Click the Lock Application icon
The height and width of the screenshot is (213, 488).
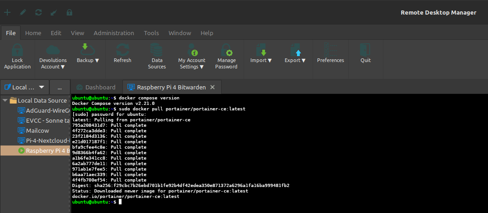point(17,50)
